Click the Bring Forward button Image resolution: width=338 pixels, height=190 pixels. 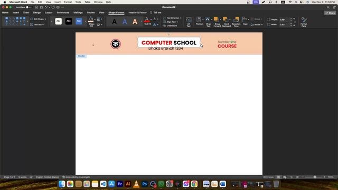tap(217, 22)
